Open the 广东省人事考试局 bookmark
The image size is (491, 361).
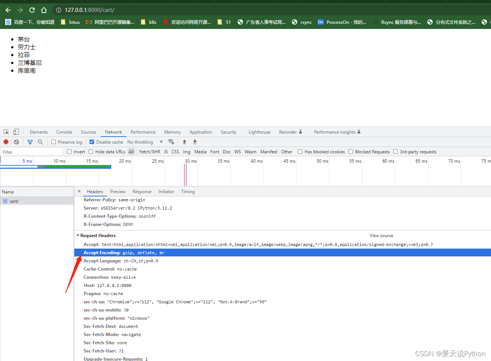coord(261,22)
